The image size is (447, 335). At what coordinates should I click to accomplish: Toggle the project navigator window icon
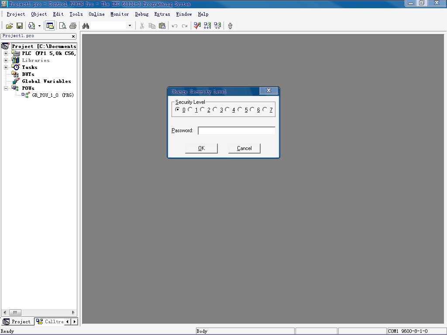(x=50, y=26)
